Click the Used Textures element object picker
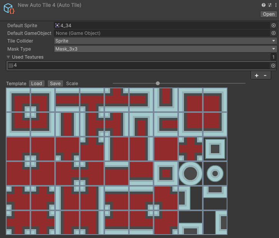The width and height of the screenshot is (279, 238). (273, 66)
